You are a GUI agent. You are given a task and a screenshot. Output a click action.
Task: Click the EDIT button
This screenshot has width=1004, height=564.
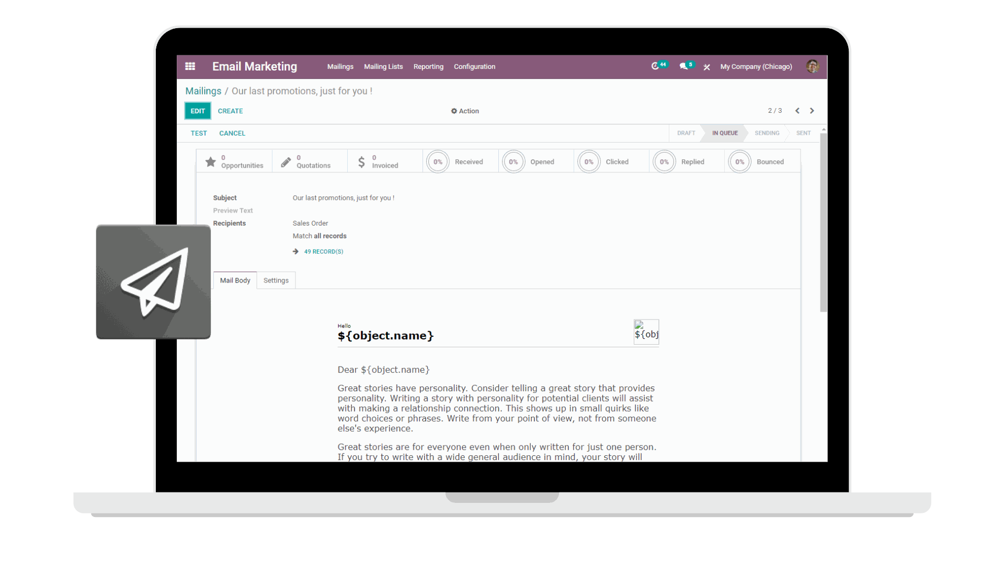pos(198,110)
